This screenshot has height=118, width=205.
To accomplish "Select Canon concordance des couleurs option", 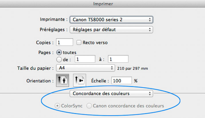I will point(89,106).
